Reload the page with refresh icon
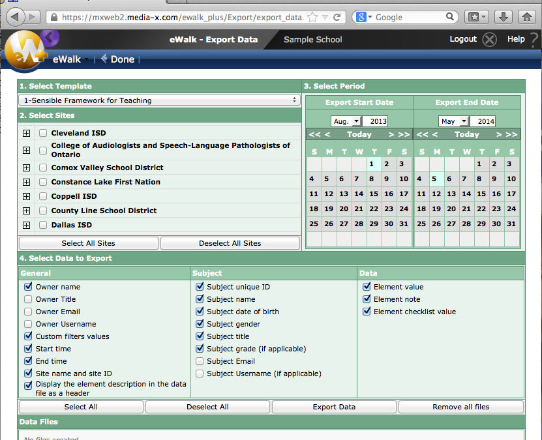Viewport: 542px width, 440px height. (337, 17)
